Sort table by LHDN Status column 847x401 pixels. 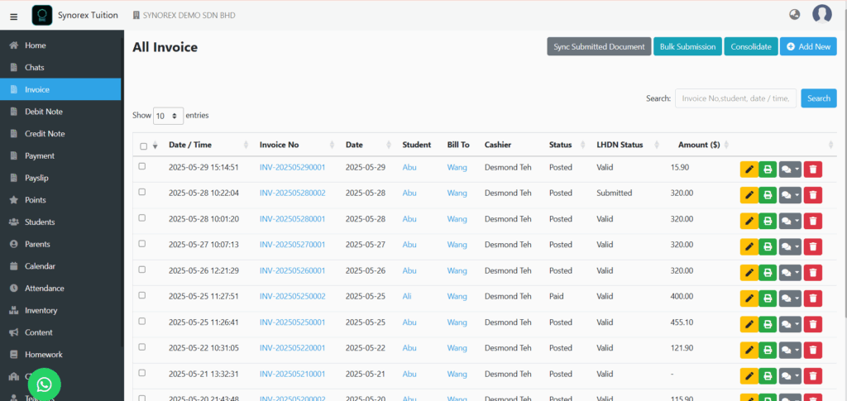(627, 145)
